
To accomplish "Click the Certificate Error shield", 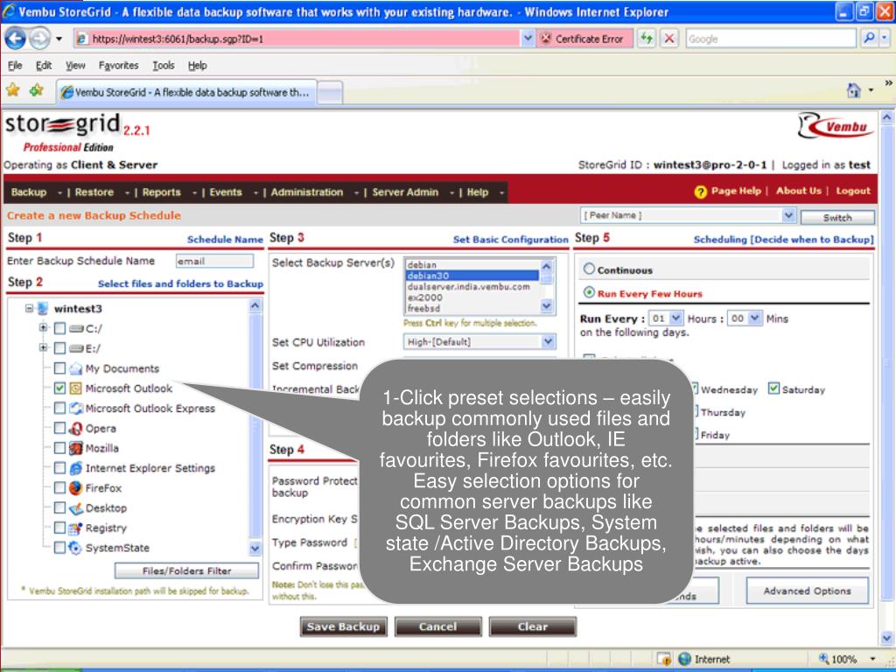I will click(546, 38).
